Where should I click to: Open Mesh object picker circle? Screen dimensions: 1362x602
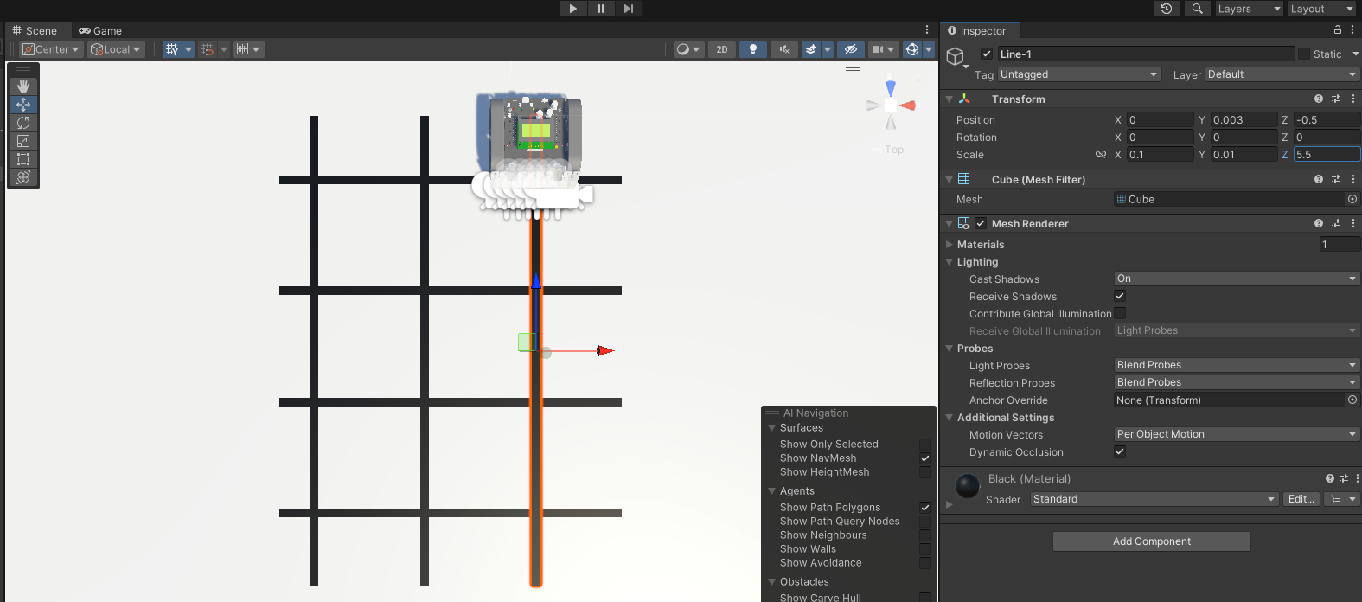click(1352, 199)
